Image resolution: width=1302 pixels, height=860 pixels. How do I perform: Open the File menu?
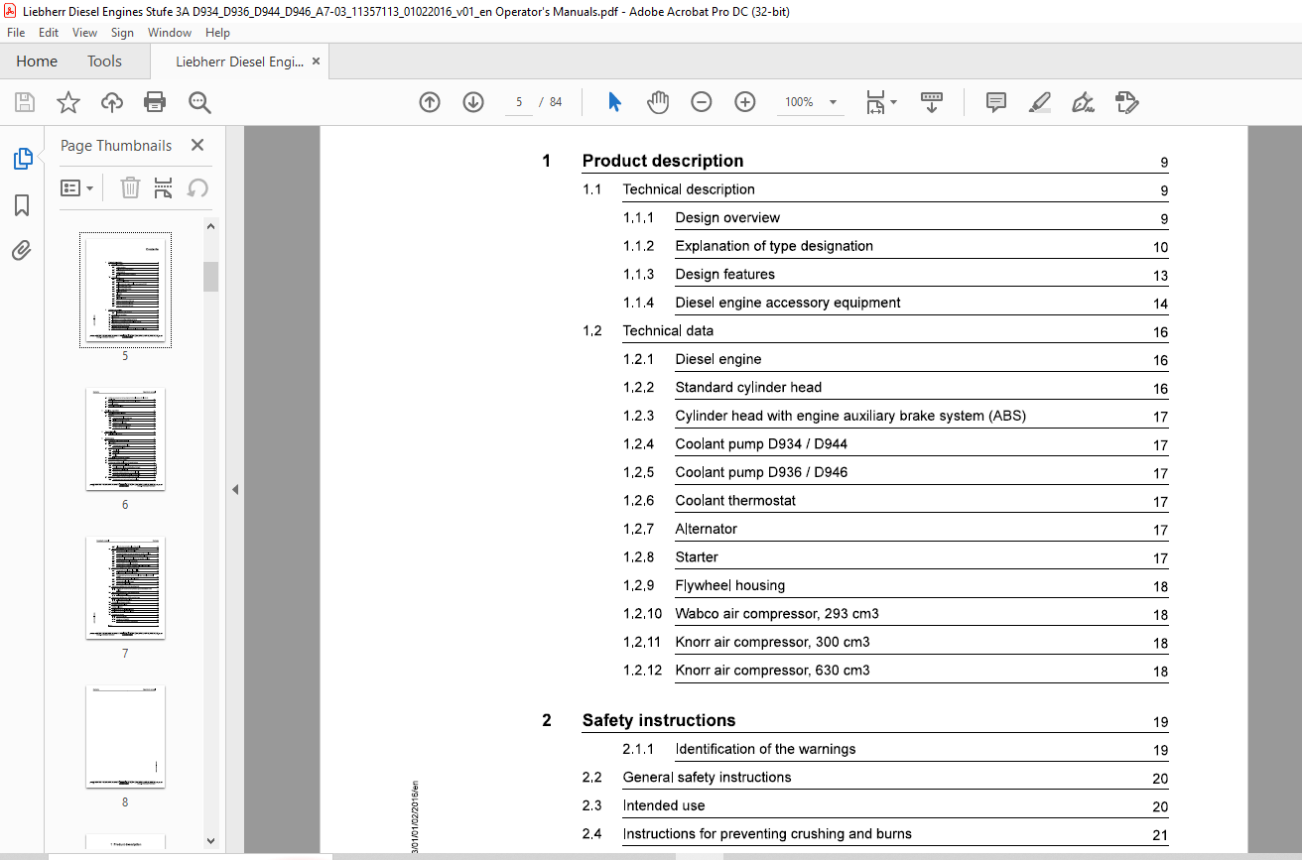tap(16, 33)
